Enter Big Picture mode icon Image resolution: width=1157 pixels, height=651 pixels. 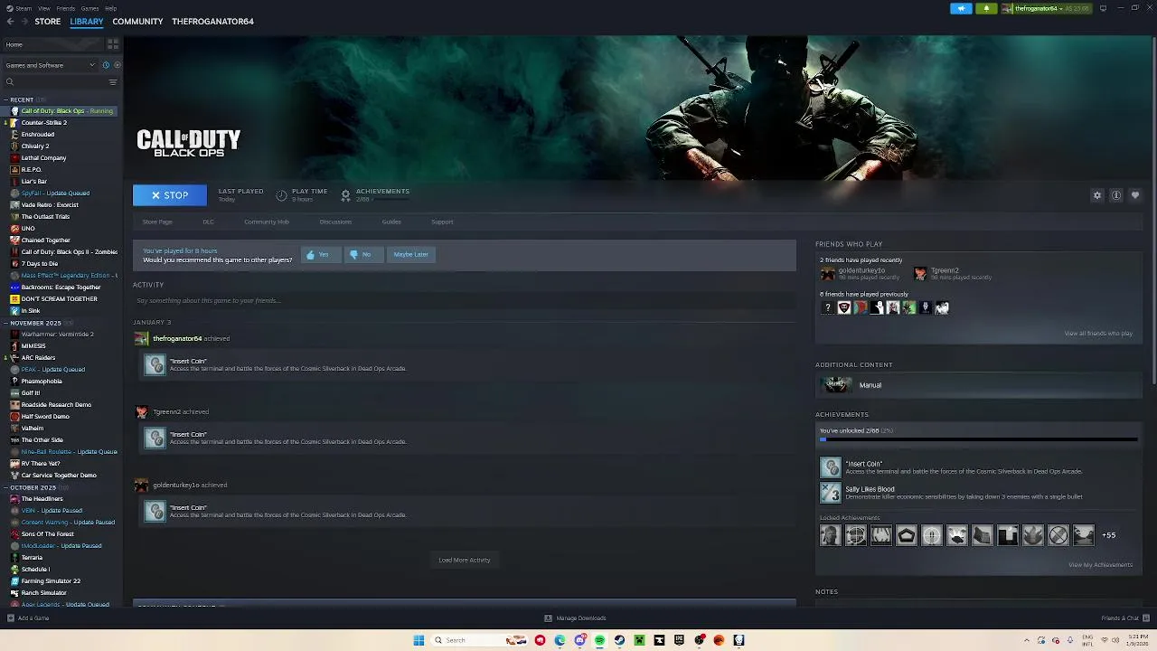point(1103,8)
